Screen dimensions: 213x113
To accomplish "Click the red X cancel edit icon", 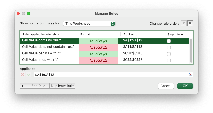I will tap(23, 75).
